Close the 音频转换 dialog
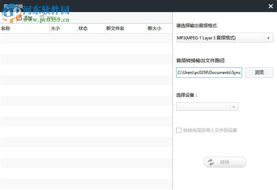 pyautogui.click(x=270, y=6)
